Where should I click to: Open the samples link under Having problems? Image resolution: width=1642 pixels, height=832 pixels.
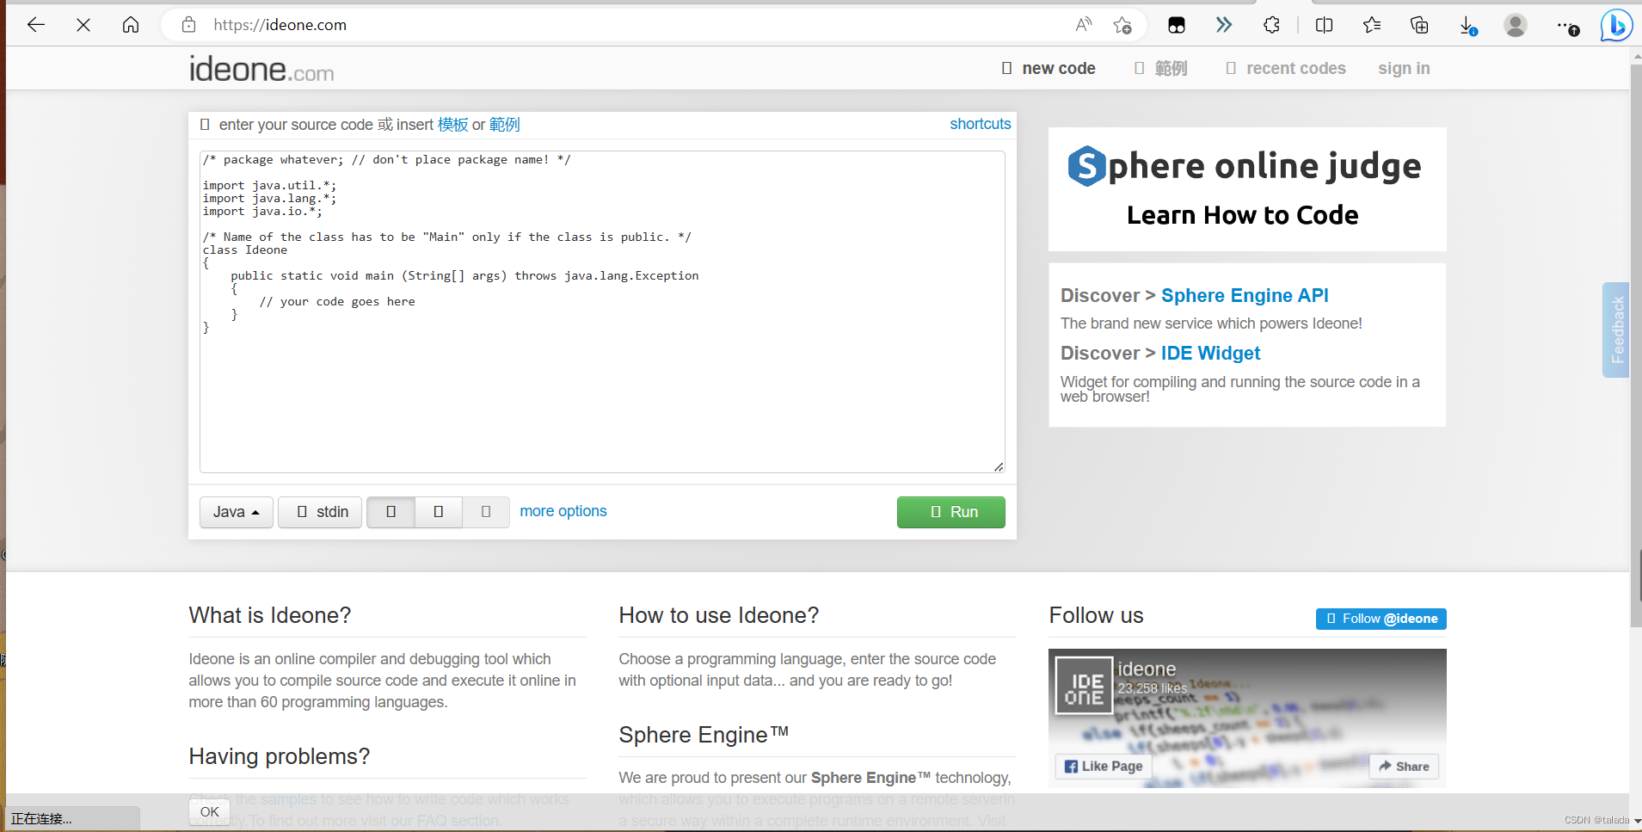[288, 799]
